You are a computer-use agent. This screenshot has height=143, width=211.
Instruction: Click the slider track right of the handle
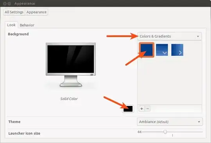click(x=185, y=132)
